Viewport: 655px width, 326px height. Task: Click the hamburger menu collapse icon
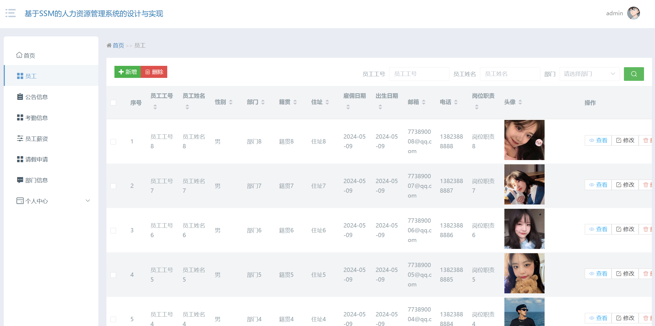pos(10,13)
